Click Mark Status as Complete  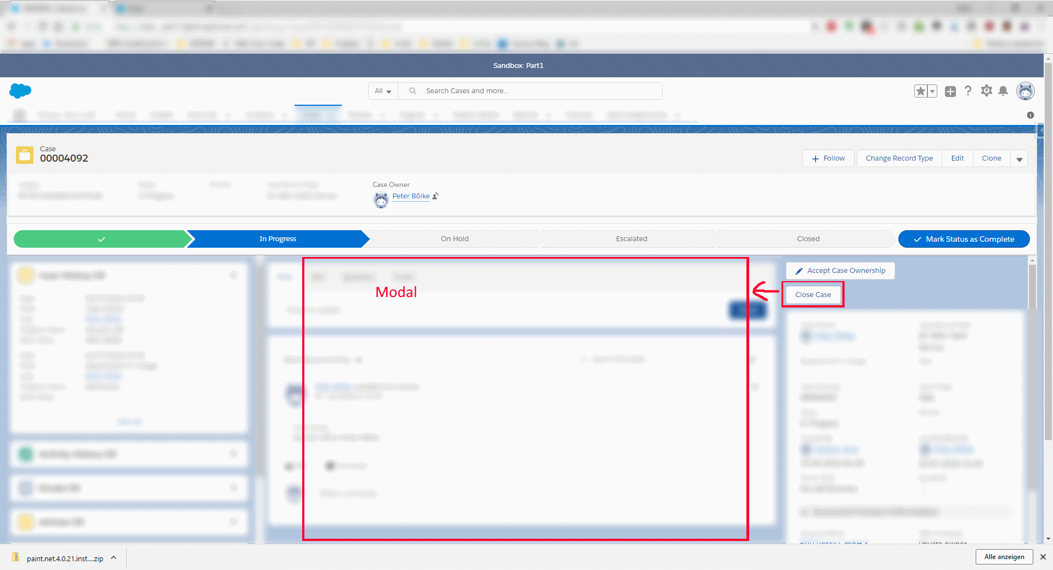point(964,239)
